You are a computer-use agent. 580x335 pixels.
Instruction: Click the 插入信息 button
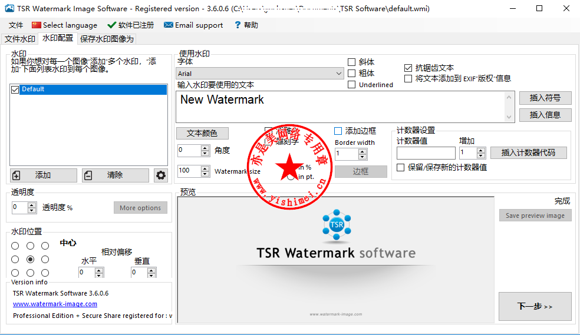coord(545,115)
